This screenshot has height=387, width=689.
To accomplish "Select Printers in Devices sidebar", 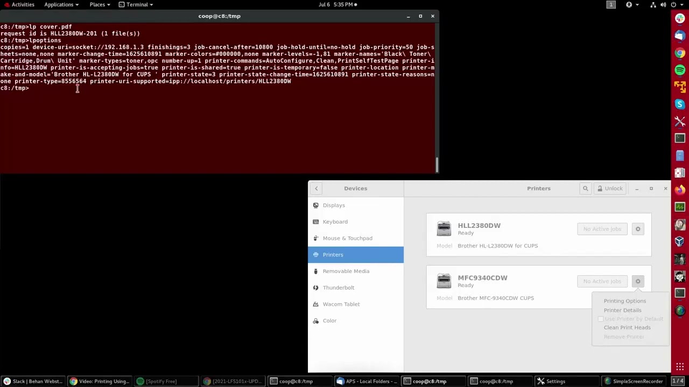I will pos(356,255).
